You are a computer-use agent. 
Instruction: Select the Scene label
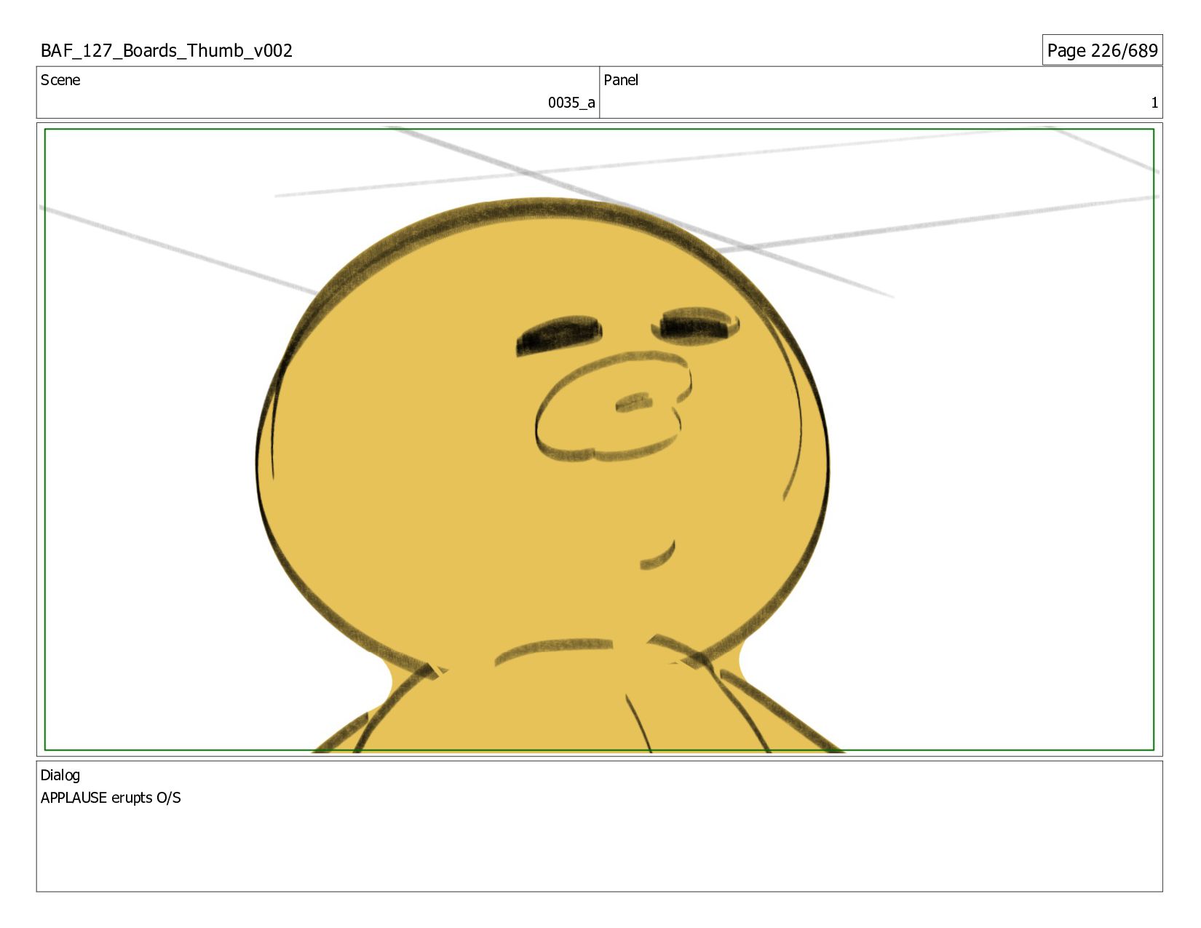coord(60,80)
